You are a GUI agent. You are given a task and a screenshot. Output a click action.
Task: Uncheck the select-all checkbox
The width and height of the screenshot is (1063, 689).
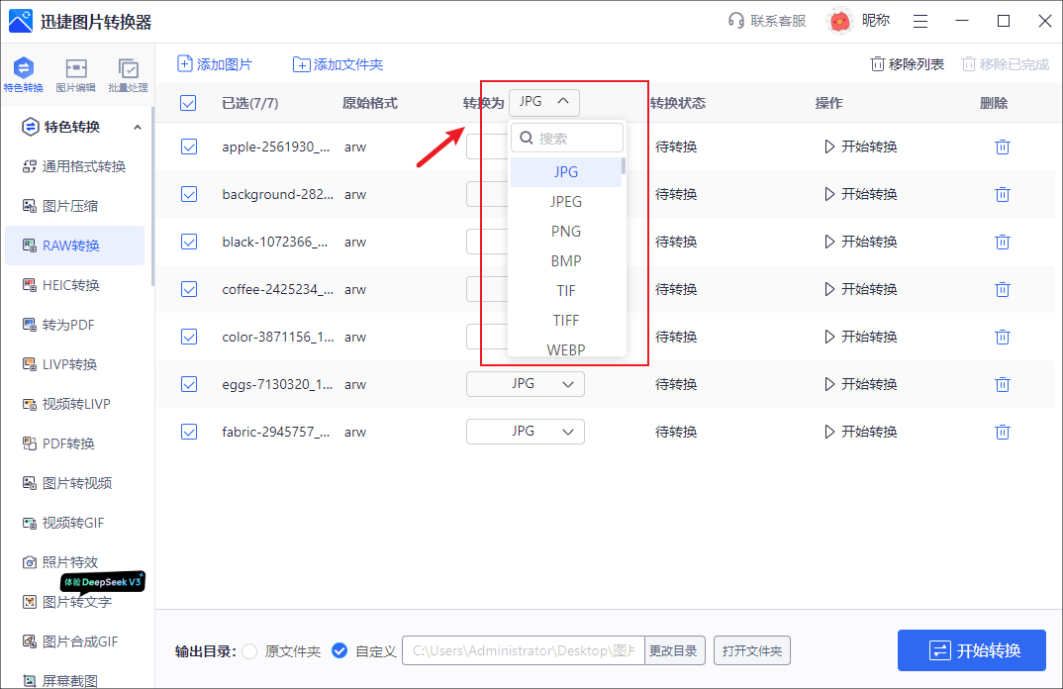point(188,102)
